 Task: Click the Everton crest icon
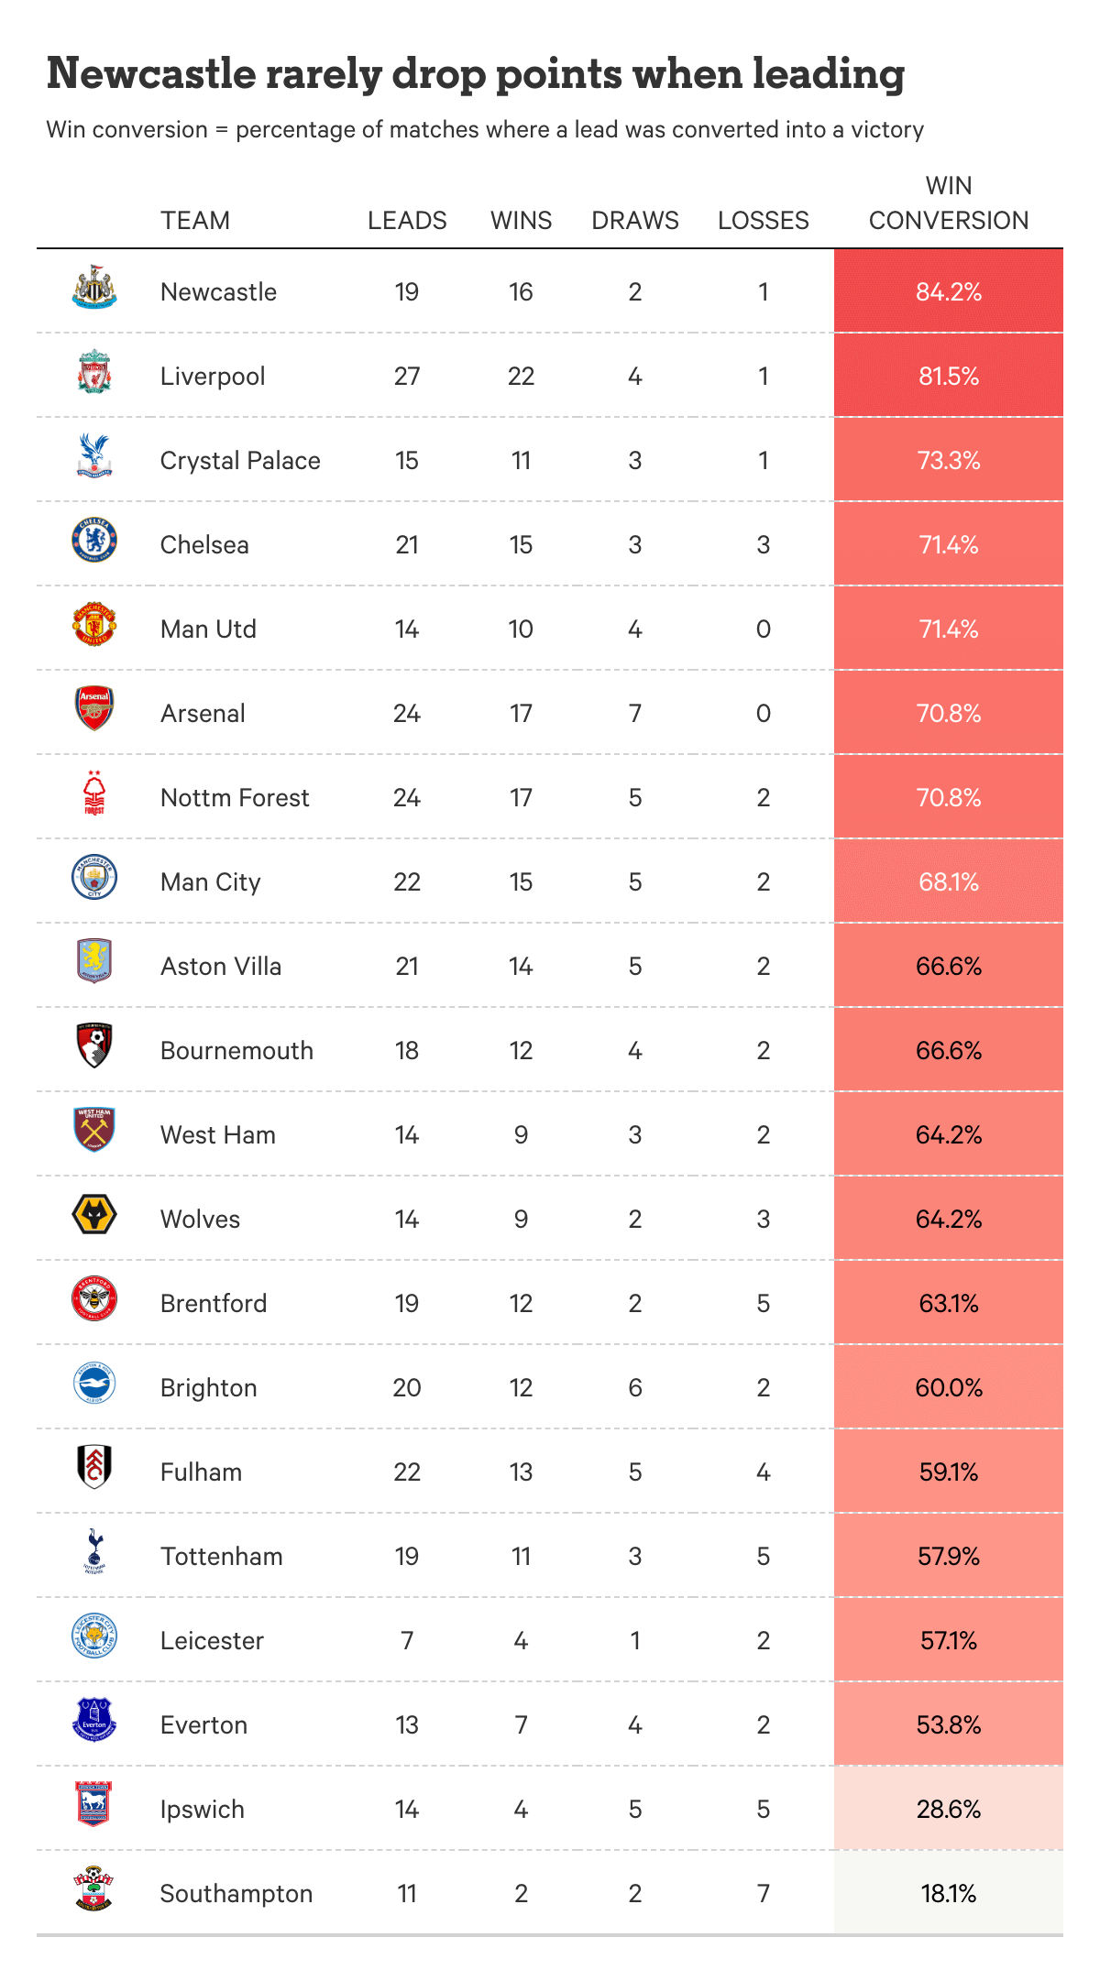point(94,1720)
